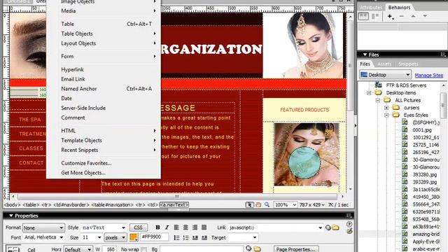This screenshot has width=448, height=252.
Task: Open the Link field dropdown arrow
Action: pos(321,227)
